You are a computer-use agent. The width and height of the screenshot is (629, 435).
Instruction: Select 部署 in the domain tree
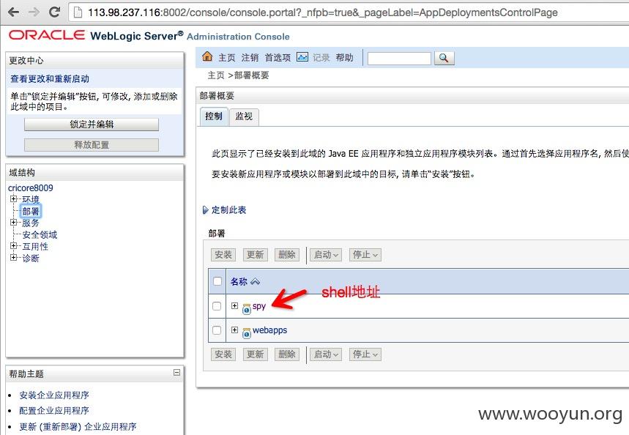tap(31, 211)
